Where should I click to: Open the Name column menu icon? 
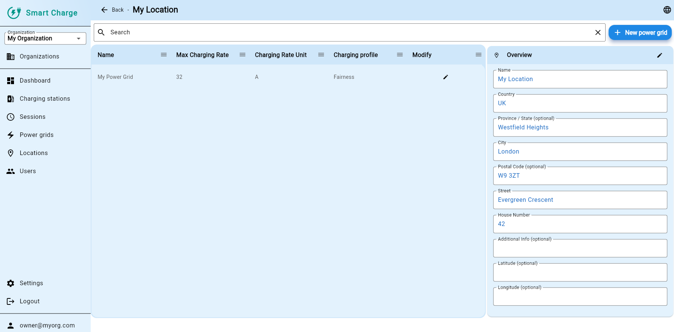(x=164, y=55)
